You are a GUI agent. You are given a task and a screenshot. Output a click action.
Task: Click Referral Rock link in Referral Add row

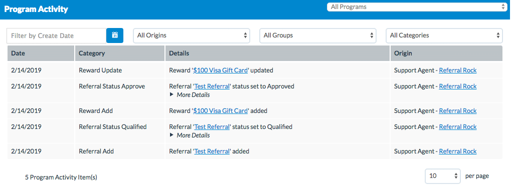pyautogui.click(x=457, y=151)
